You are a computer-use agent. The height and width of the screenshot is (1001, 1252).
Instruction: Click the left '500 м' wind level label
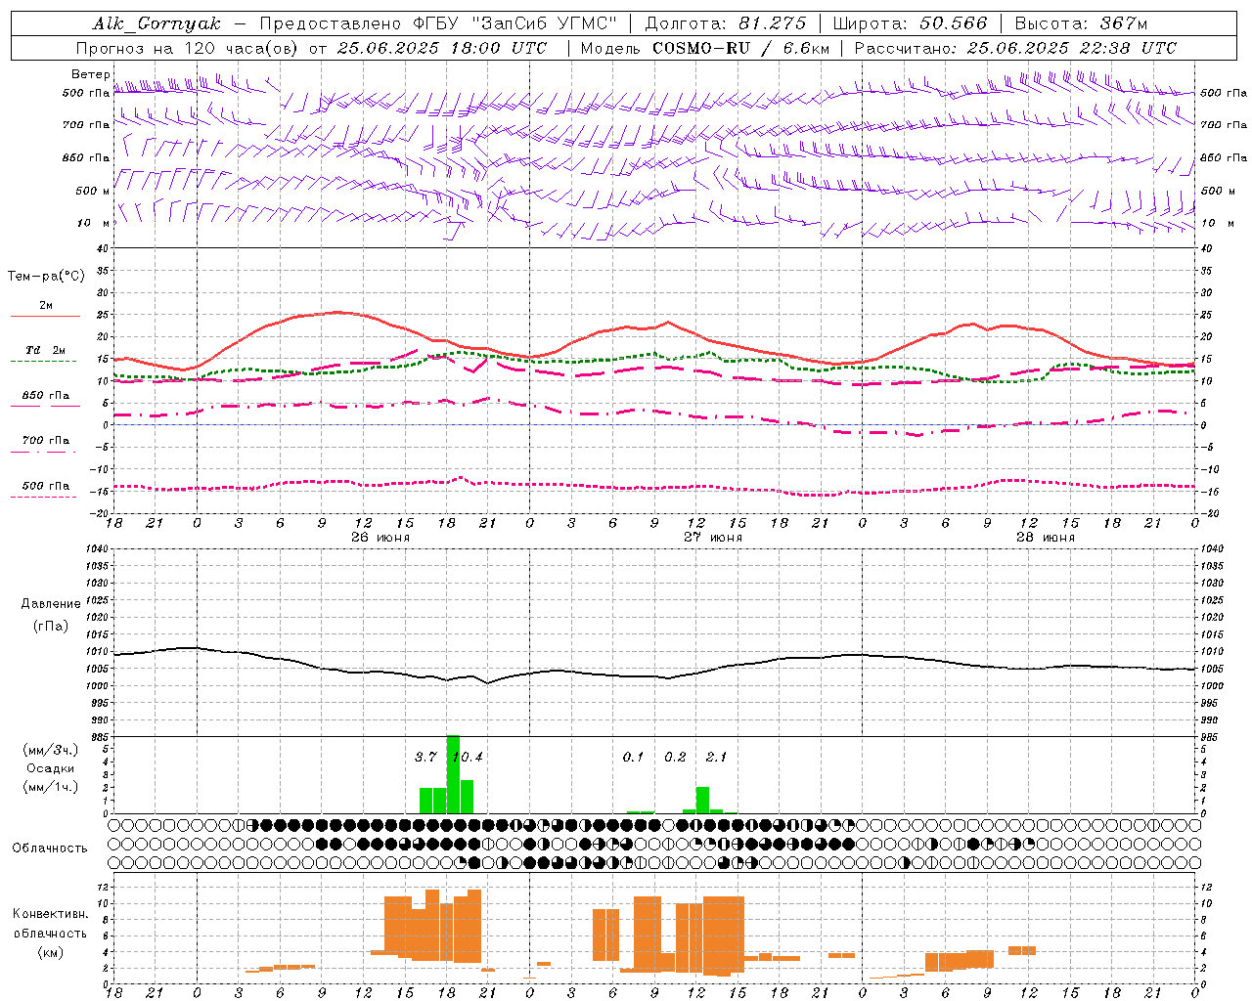coord(93,191)
